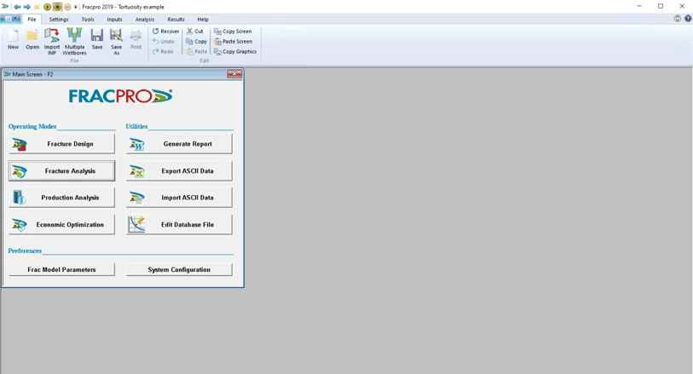693x374 pixels.
Task: Click Fracpro logo icon in title bar
Action: coord(5,7)
